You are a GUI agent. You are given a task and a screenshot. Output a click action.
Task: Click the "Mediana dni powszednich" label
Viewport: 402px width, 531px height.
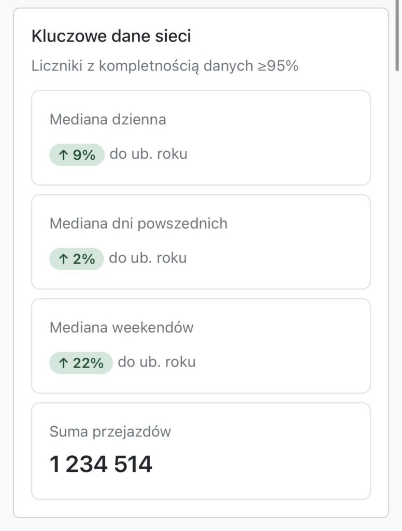click(138, 223)
